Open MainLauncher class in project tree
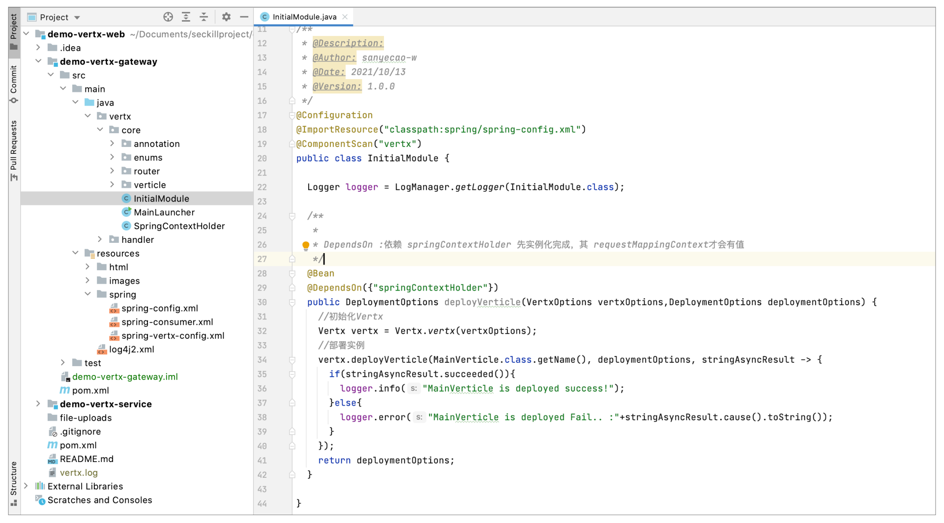The height and width of the screenshot is (523, 944). point(164,212)
